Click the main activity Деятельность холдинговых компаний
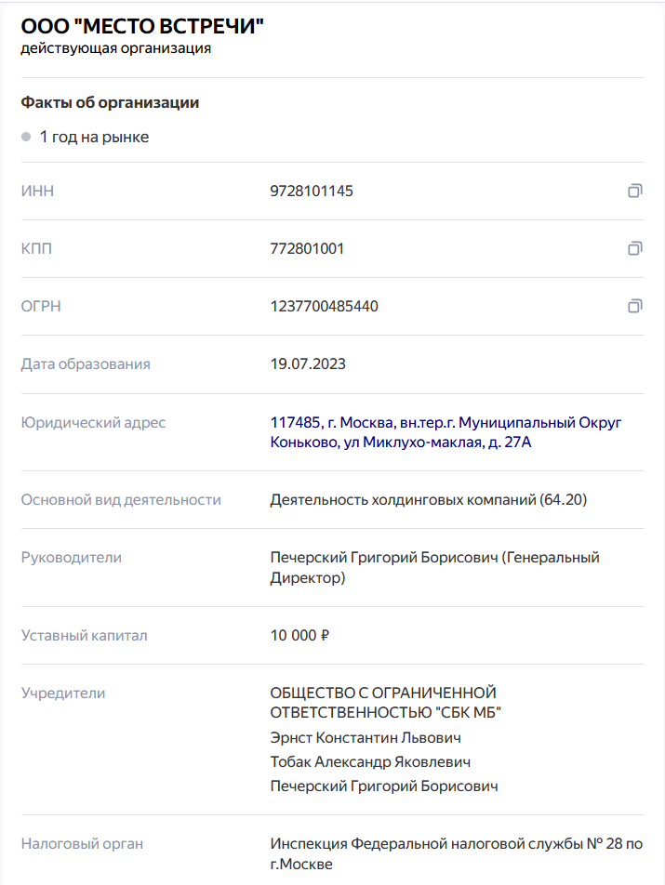The height and width of the screenshot is (885, 665). tap(428, 500)
